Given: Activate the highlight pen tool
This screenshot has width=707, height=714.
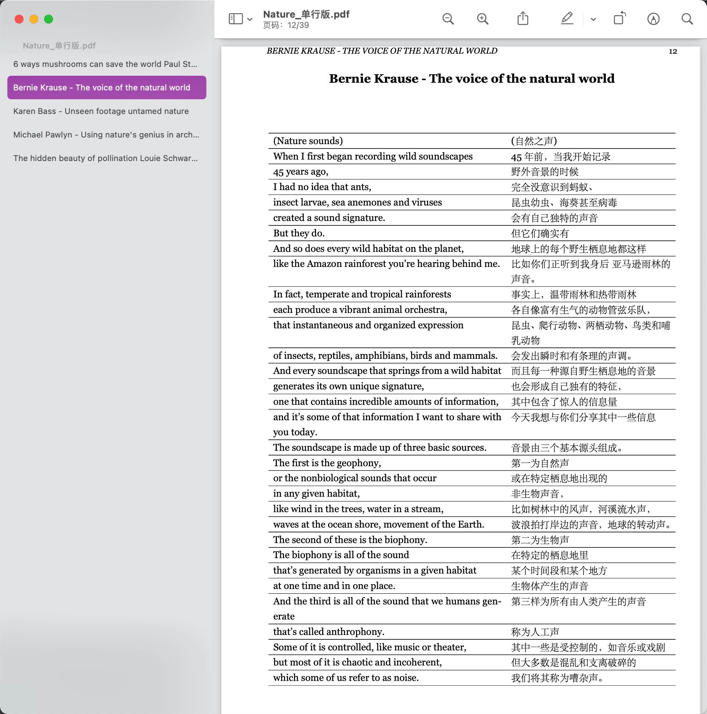Looking at the screenshot, I should point(567,18).
